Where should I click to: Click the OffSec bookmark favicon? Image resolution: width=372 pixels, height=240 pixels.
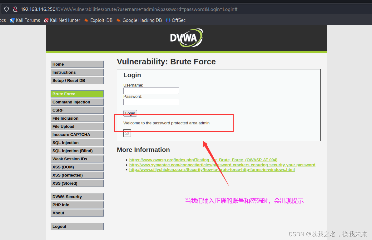tap(168, 20)
